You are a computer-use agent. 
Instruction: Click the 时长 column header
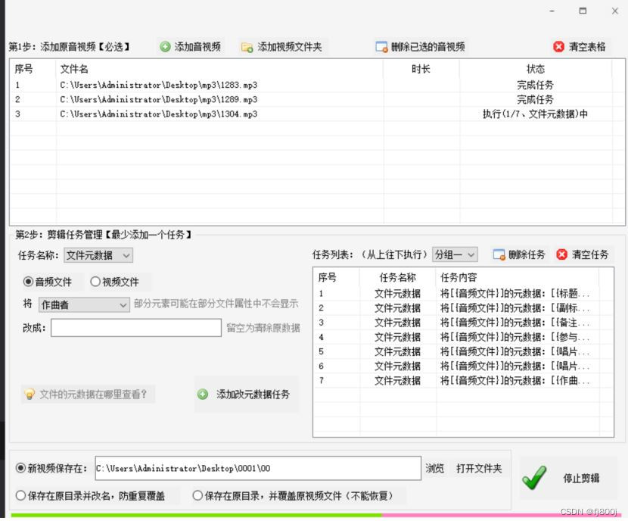click(421, 69)
